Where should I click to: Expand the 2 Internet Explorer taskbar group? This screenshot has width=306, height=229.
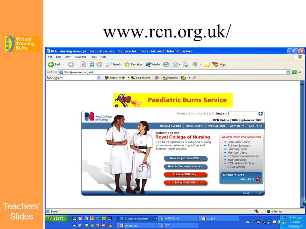coord(137,219)
